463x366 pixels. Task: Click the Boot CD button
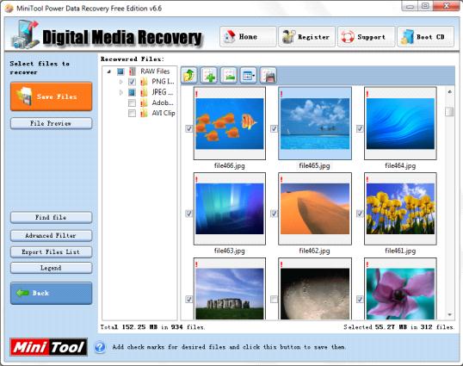pyautogui.click(x=425, y=37)
